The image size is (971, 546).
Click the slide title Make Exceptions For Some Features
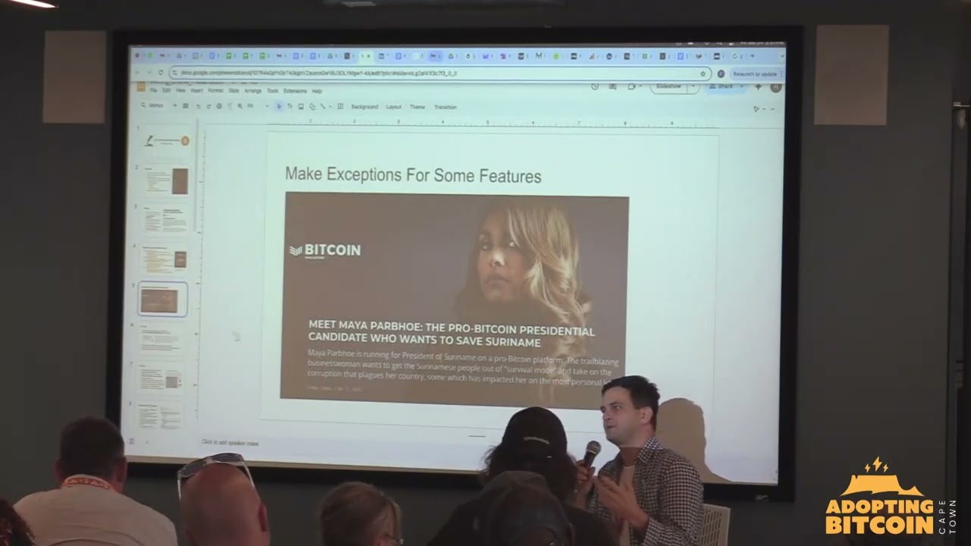tap(413, 175)
